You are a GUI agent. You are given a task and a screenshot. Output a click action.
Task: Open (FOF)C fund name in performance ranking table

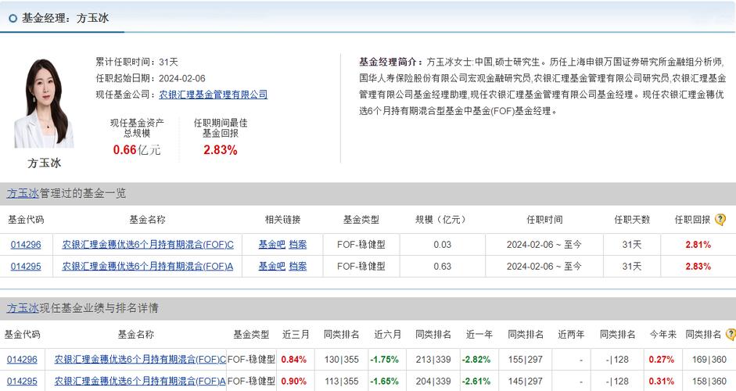click(140, 360)
